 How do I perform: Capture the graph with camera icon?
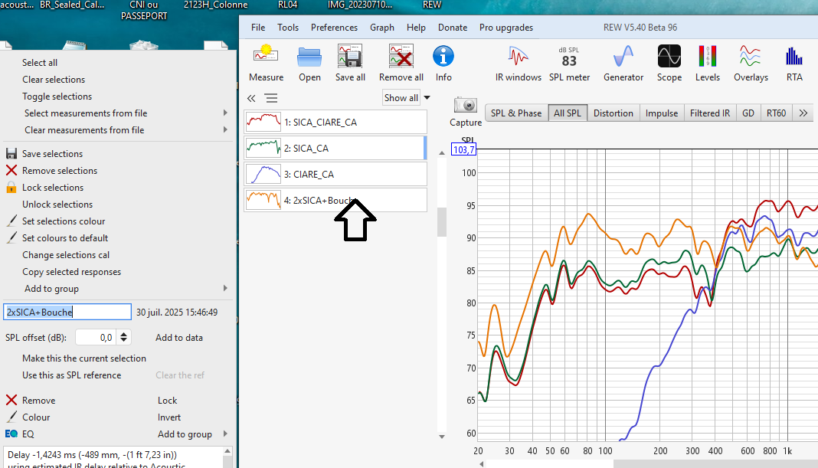click(465, 110)
